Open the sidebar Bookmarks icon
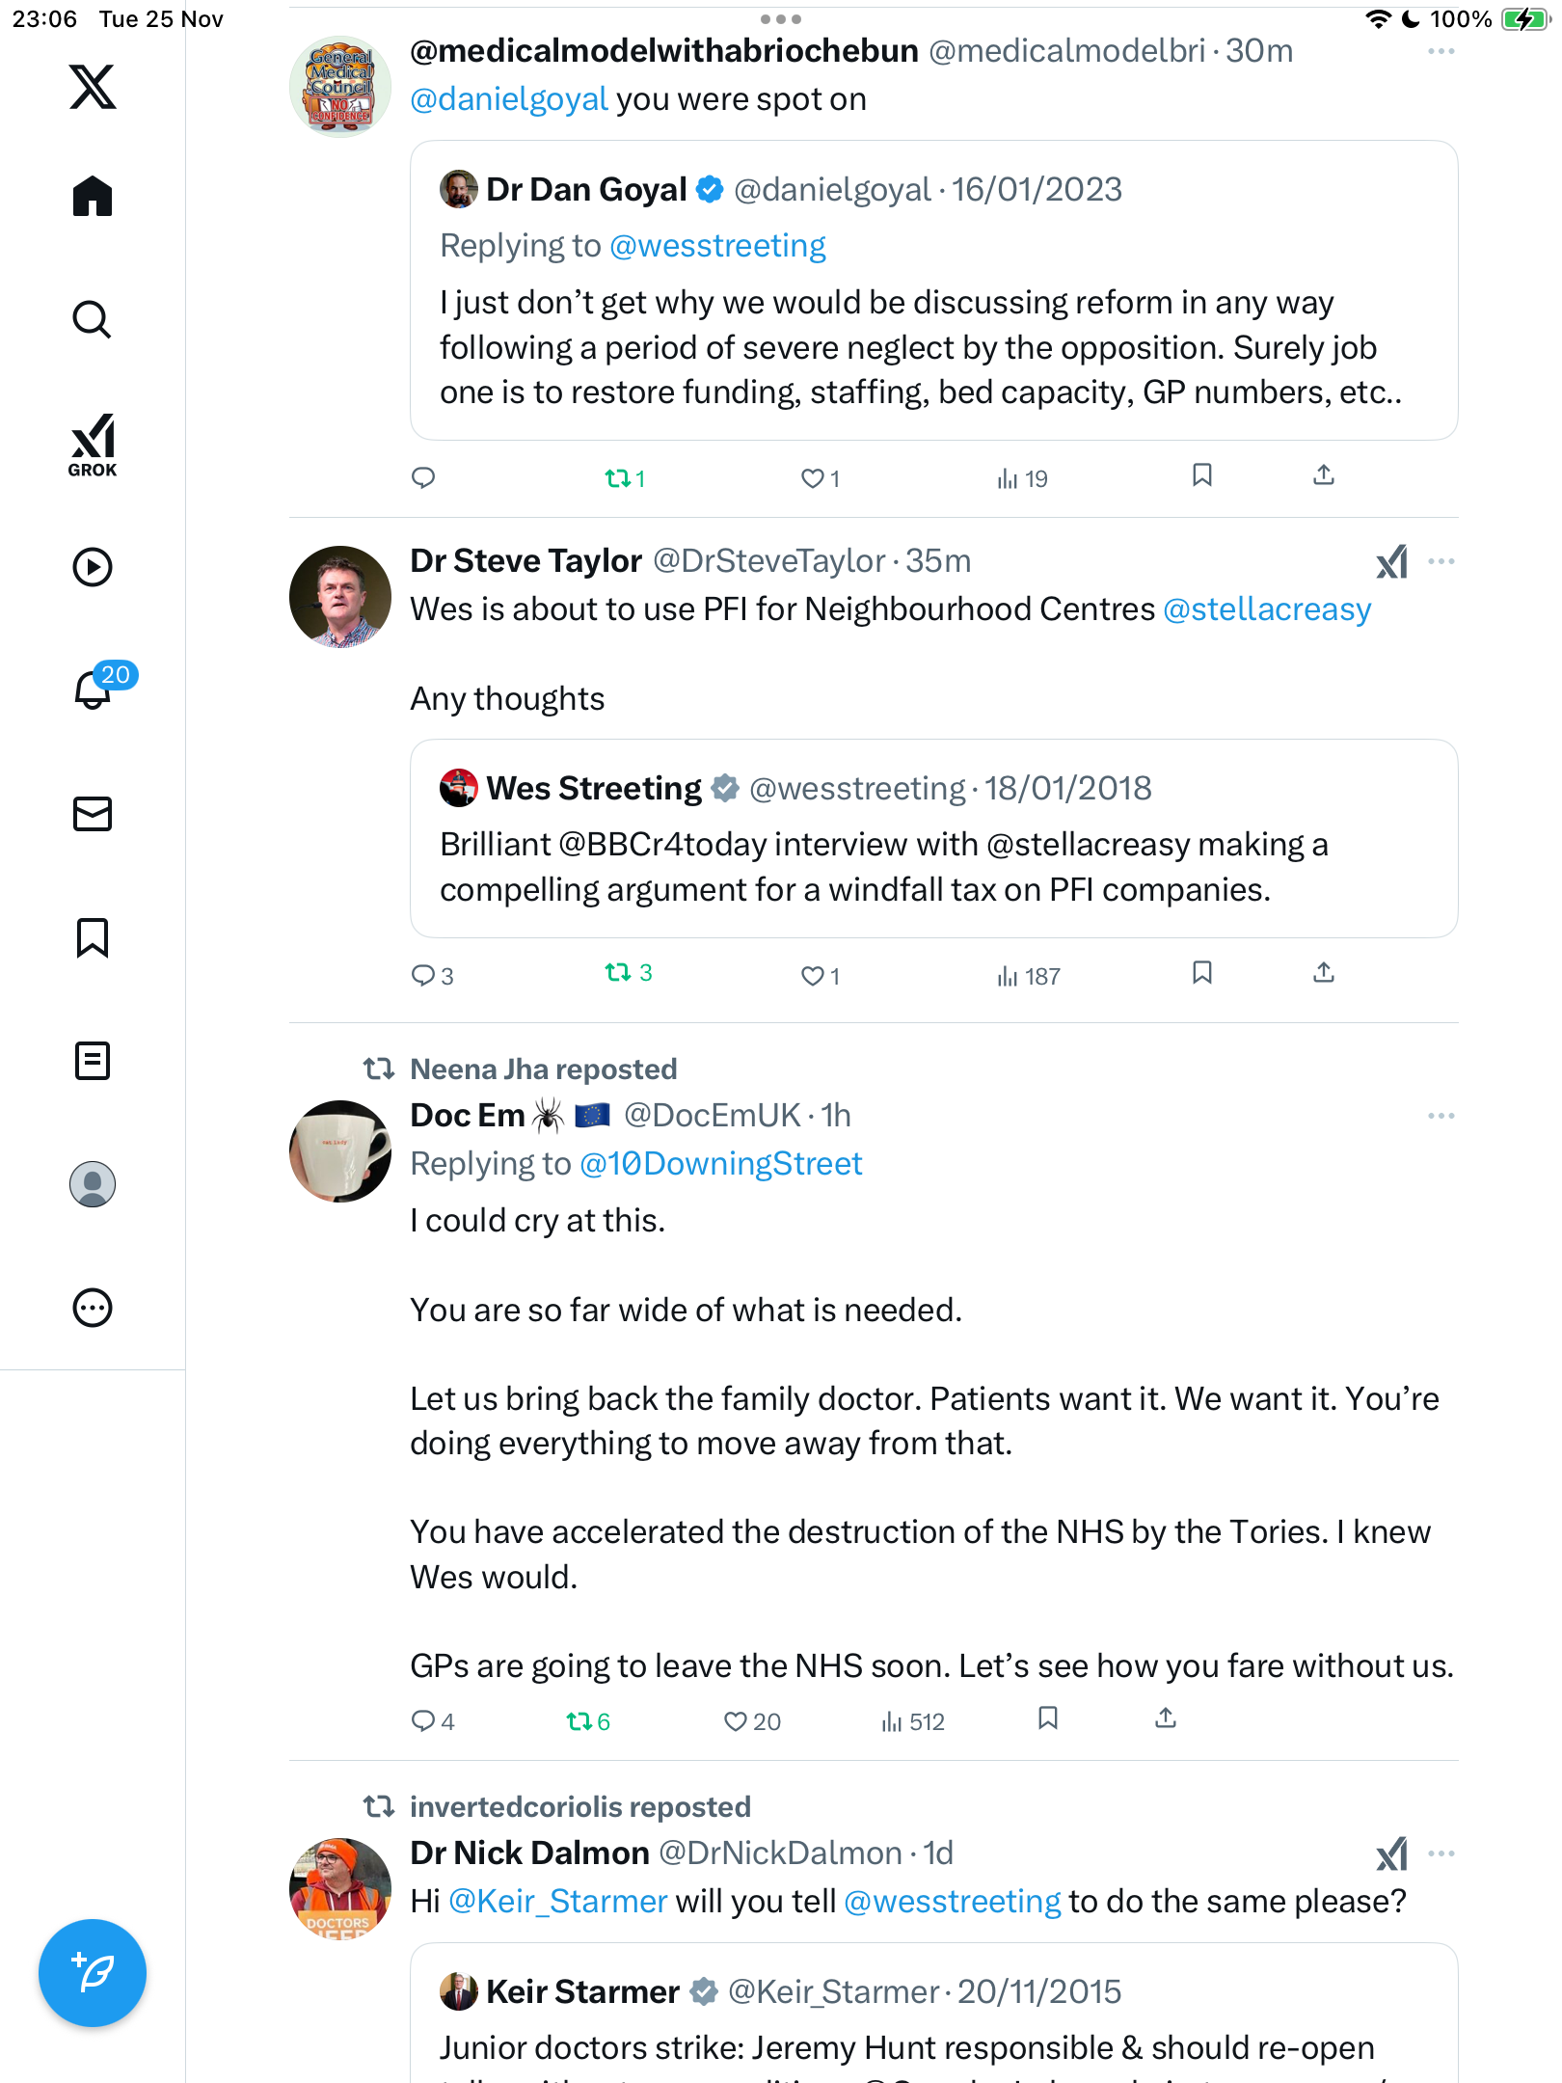 point(93,937)
